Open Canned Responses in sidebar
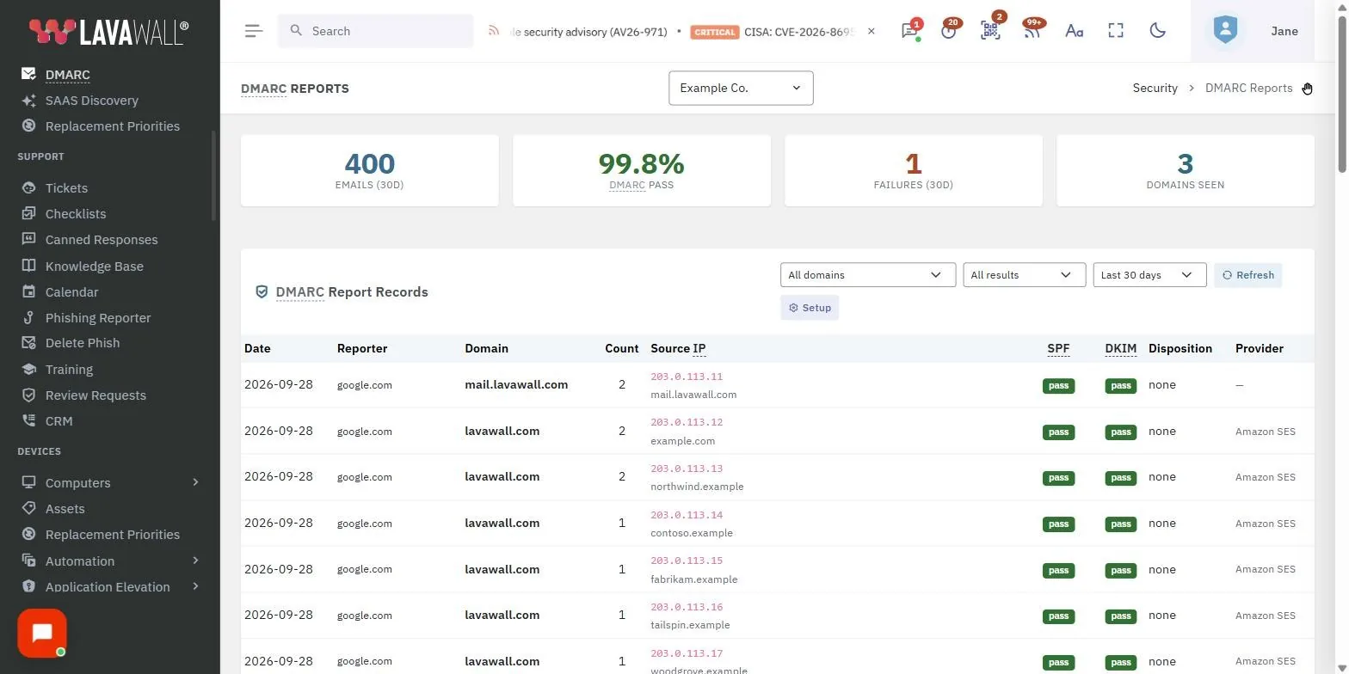The width and height of the screenshot is (1349, 674). click(x=102, y=239)
